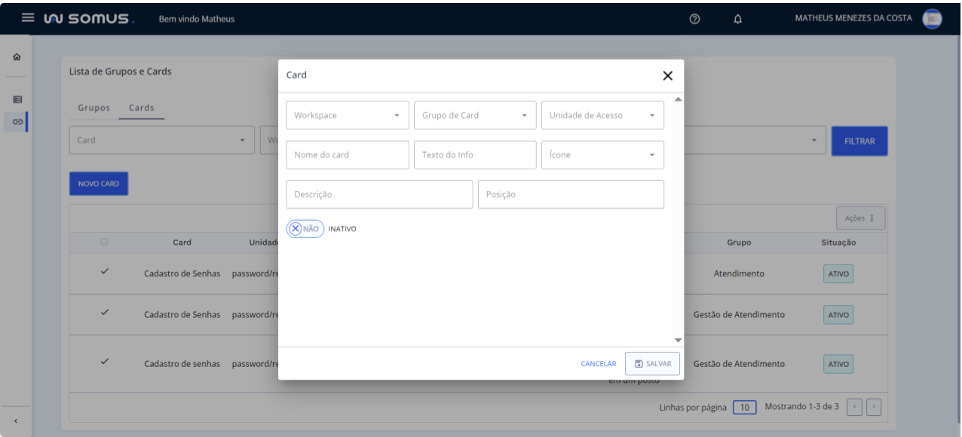Toggle the NÃO inactive switch

click(x=305, y=229)
